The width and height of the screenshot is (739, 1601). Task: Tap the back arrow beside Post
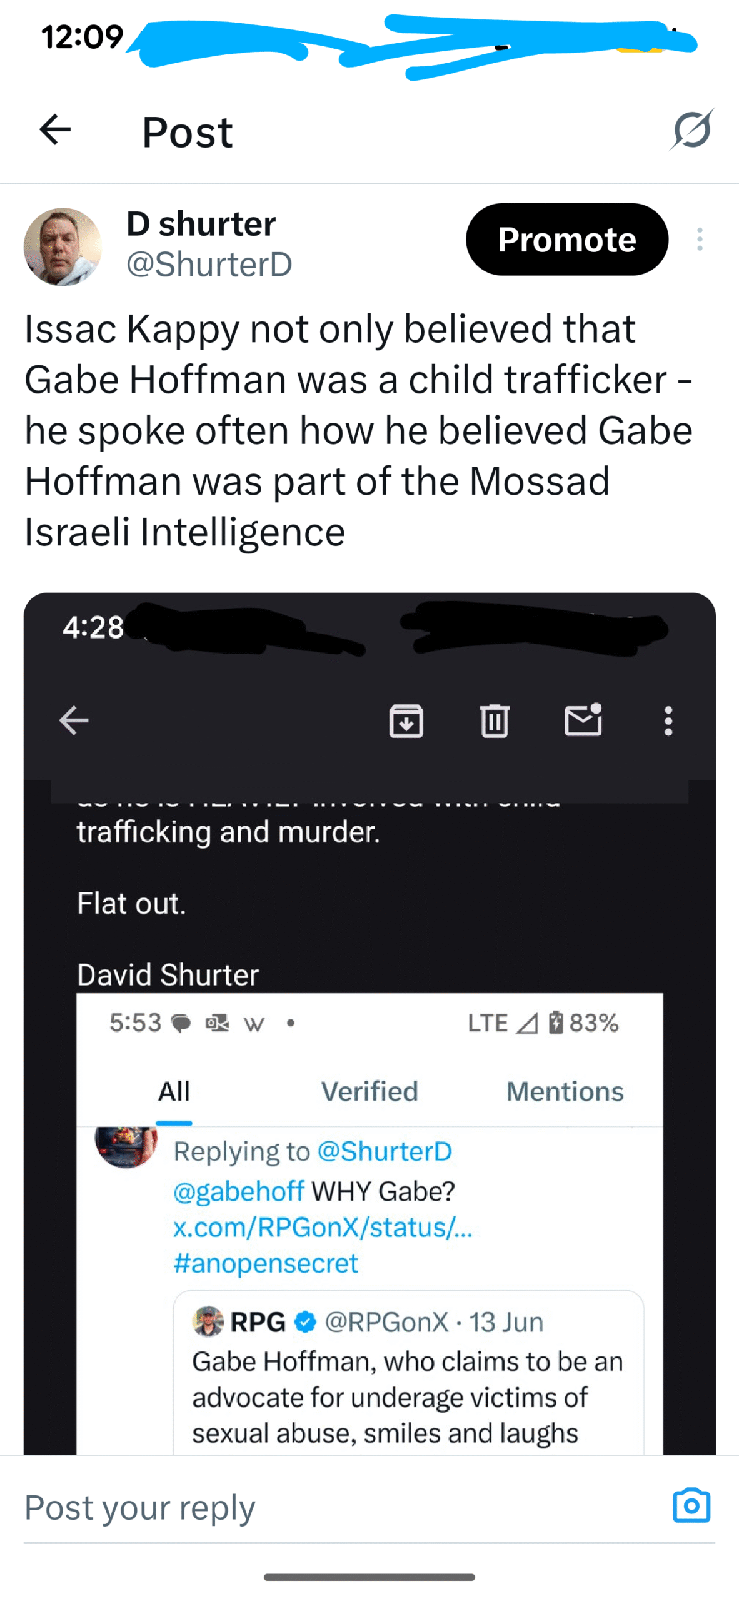coord(55,130)
